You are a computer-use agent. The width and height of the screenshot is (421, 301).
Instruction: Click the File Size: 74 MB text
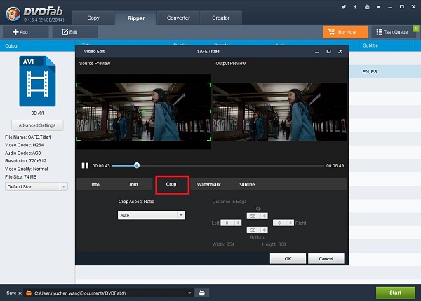tap(20, 176)
